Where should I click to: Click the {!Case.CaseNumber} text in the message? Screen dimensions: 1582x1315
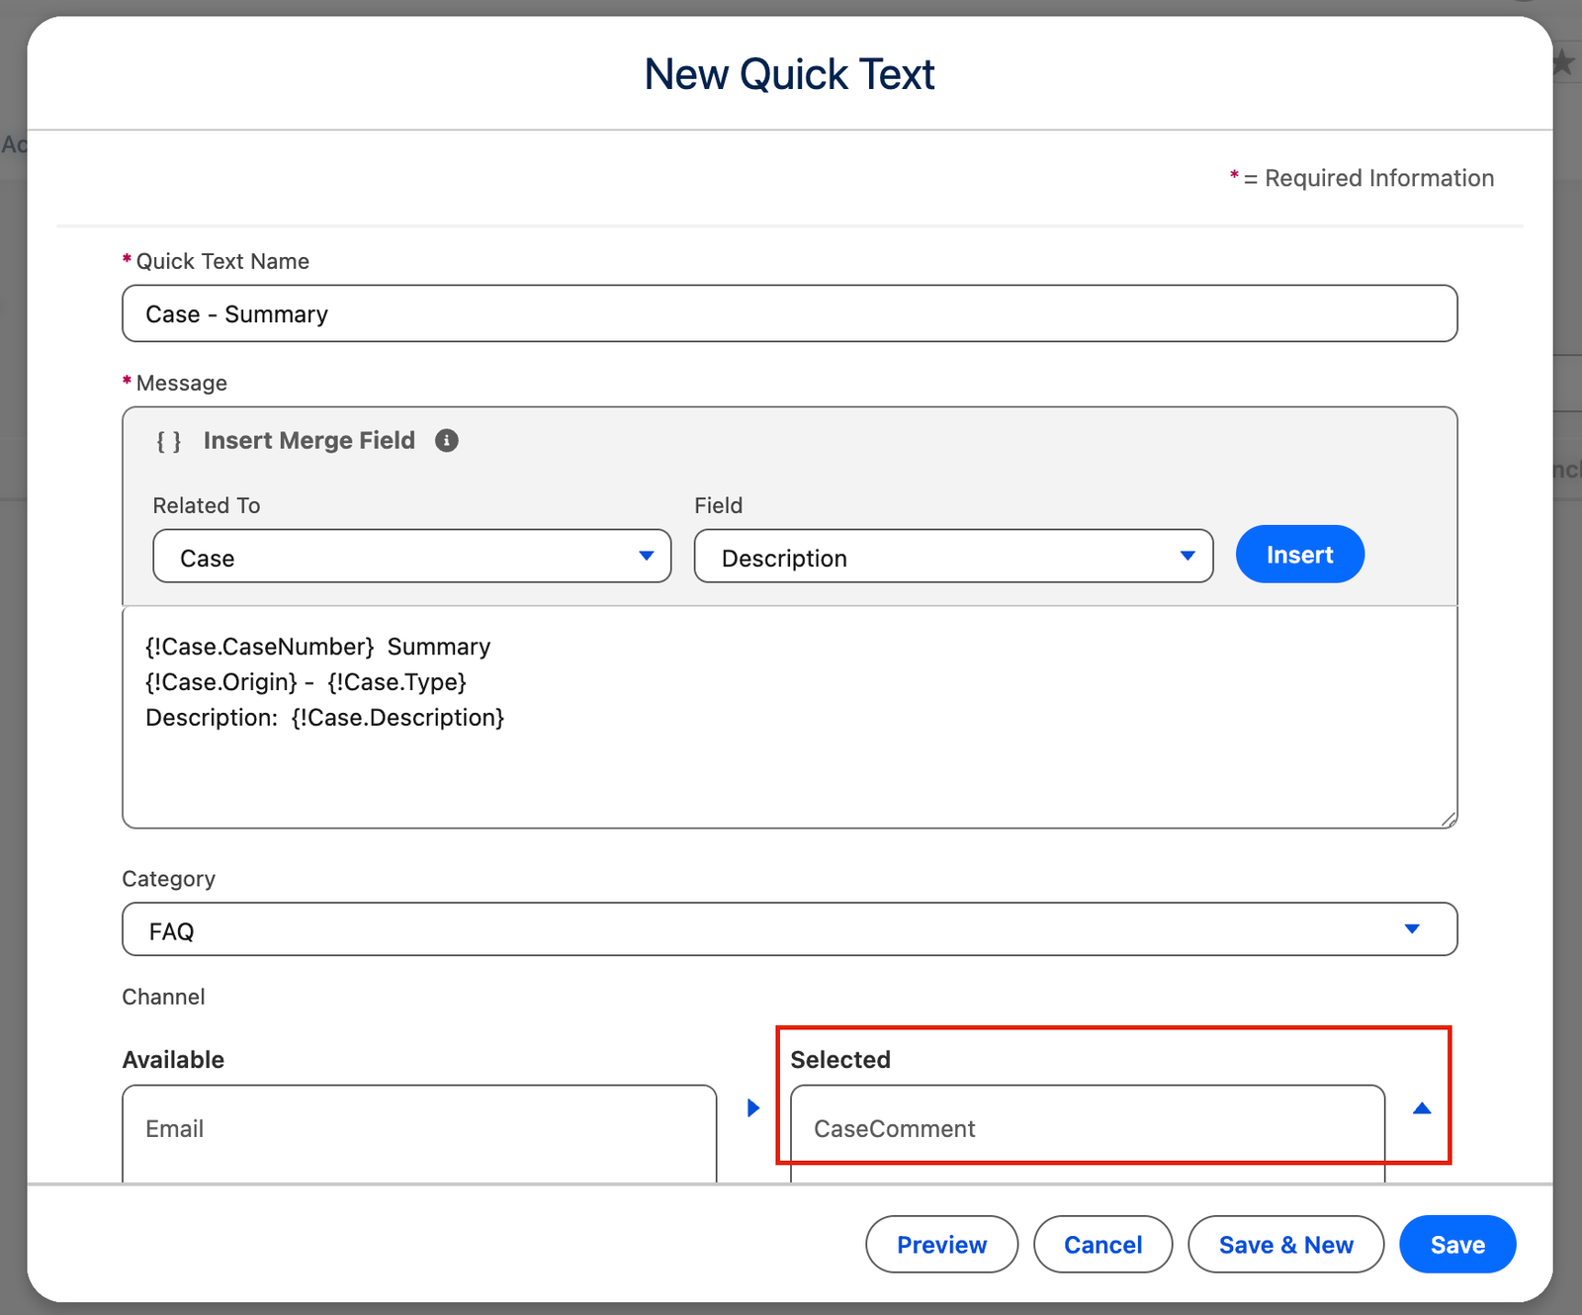260,647
